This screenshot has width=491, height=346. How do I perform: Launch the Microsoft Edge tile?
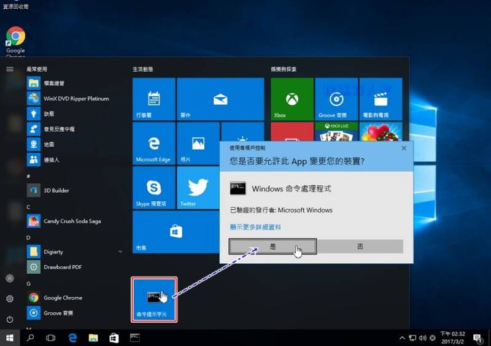154,144
